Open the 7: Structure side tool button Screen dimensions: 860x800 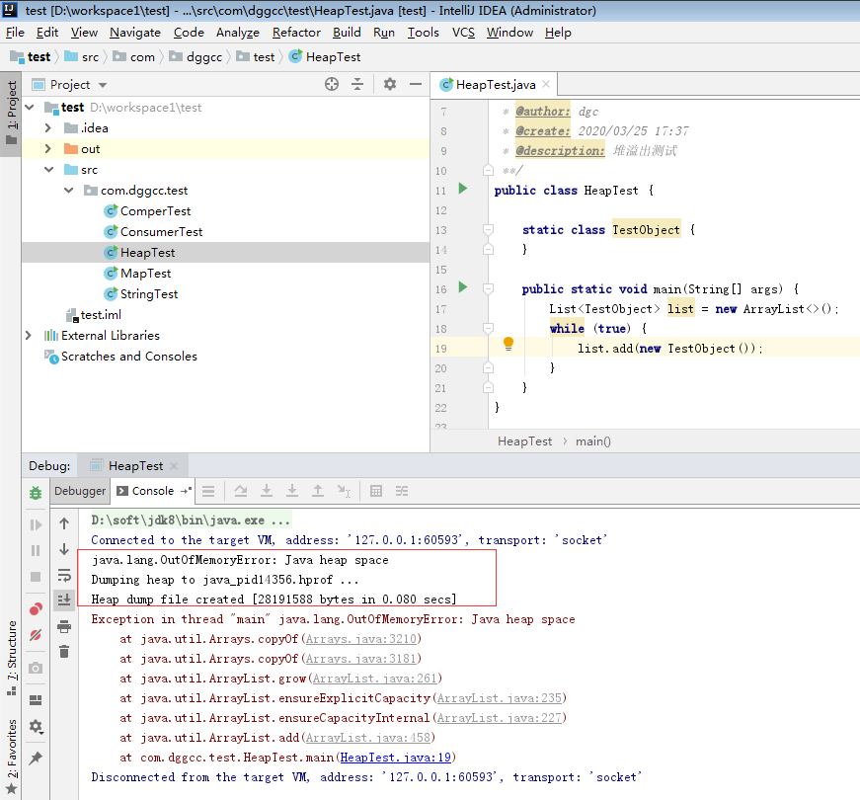(x=12, y=658)
